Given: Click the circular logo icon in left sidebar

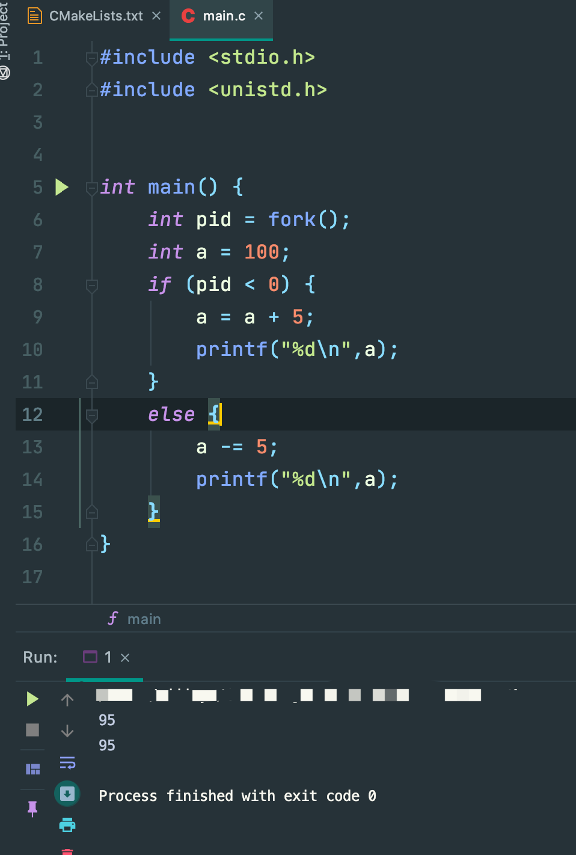Looking at the screenshot, I should tap(5, 73).
